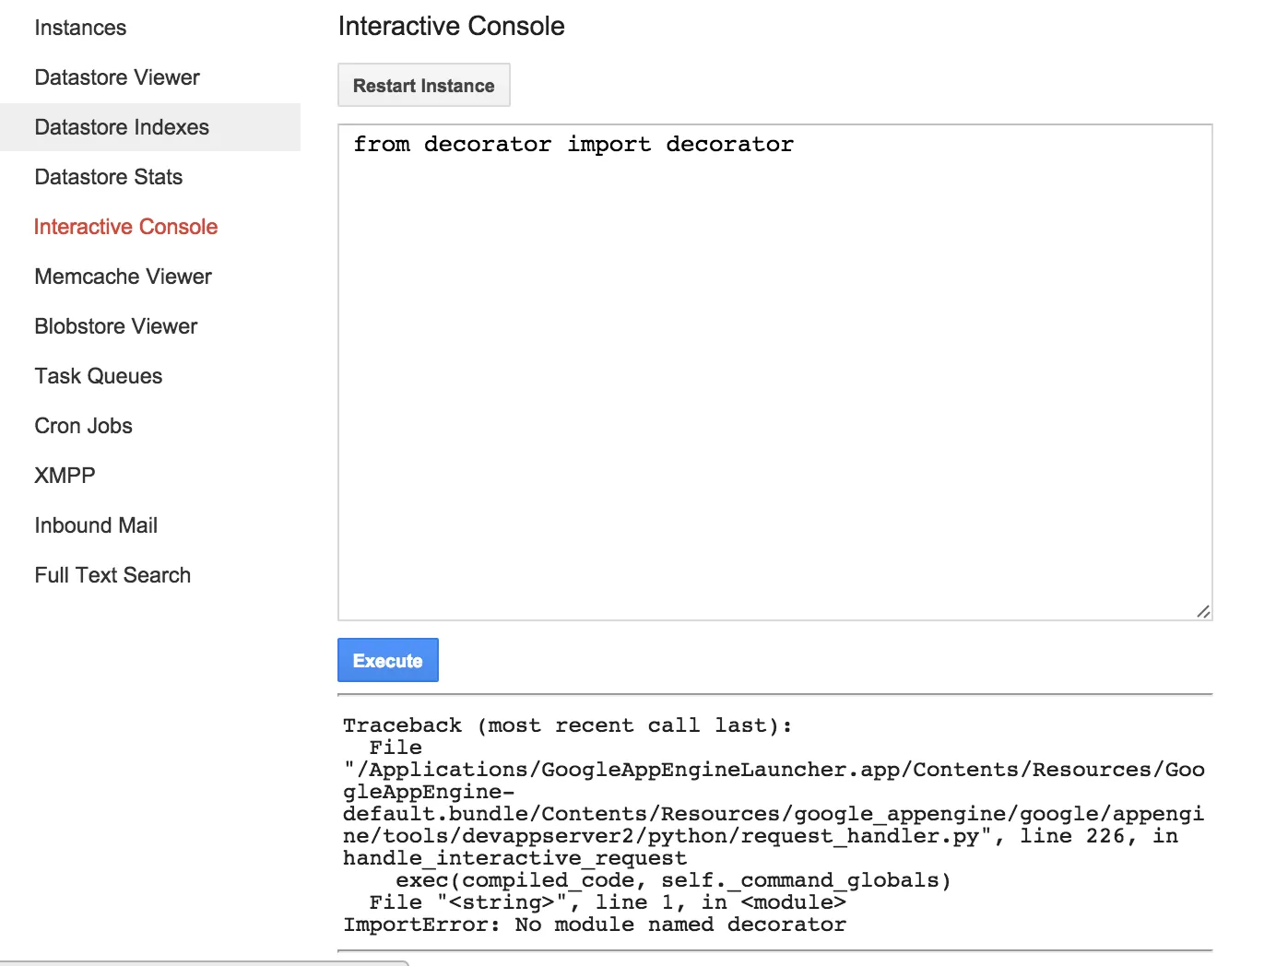
Task: Open Inbound Mail page
Action: coord(96,525)
